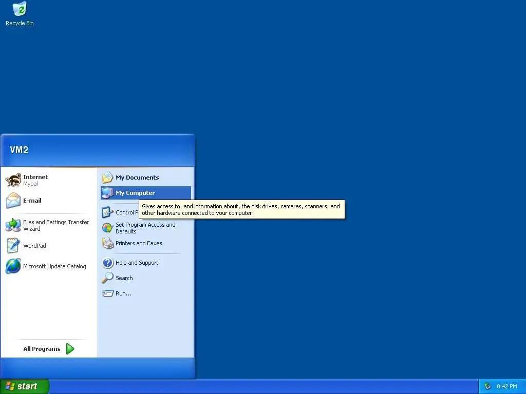Click the Search magnifying glass icon

[x=108, y=278]
